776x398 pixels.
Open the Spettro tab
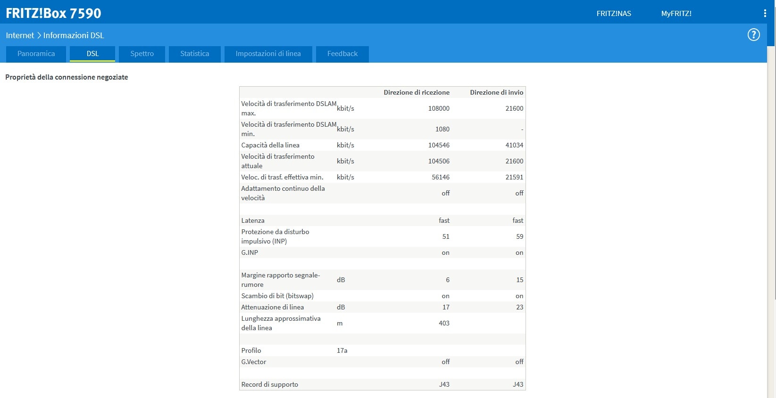tap(142, 54)
